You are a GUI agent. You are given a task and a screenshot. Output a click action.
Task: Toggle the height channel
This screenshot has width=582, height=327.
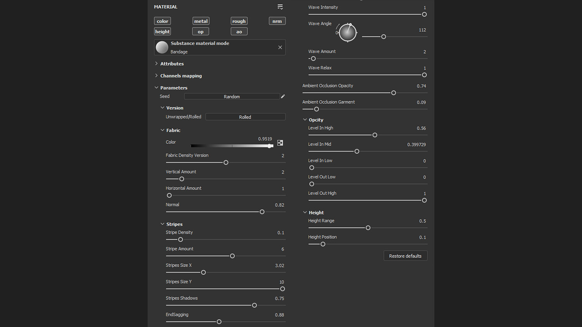pyautogui.click(x=162, y=32)
